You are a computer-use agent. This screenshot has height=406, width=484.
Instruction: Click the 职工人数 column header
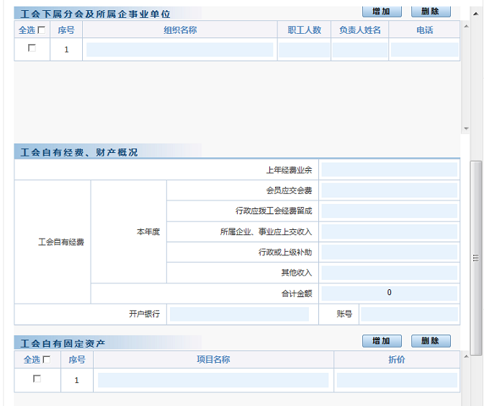click(x=305, y=30)
